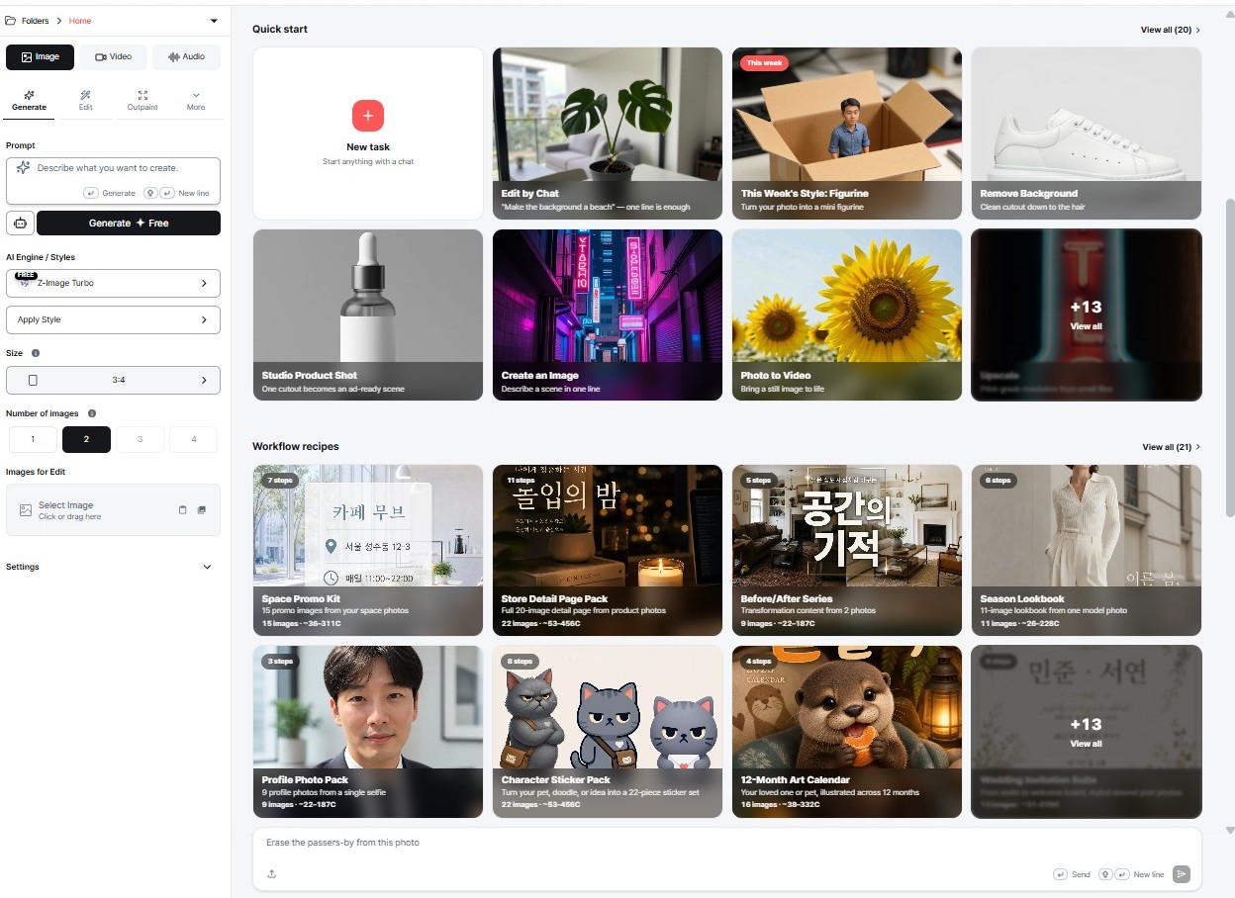Click the This week badge on Figurine card

[x=764, y=63]
